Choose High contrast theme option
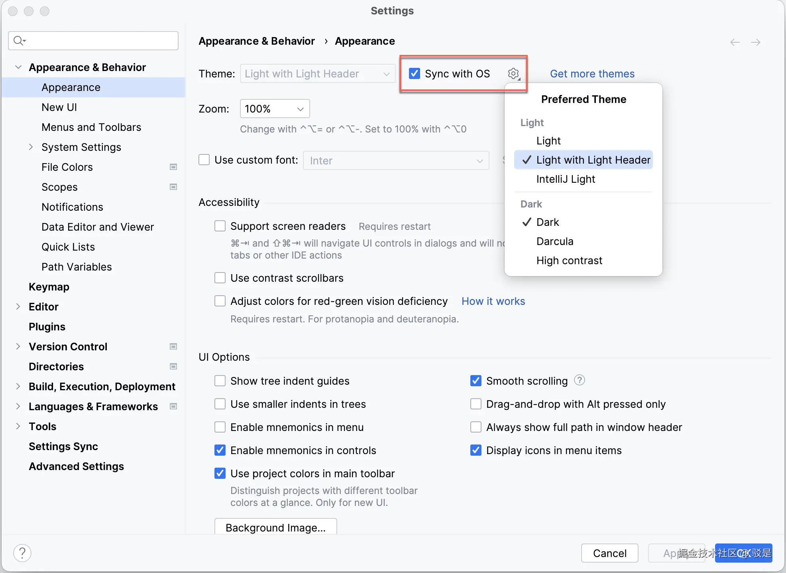 tap(569, 261)
